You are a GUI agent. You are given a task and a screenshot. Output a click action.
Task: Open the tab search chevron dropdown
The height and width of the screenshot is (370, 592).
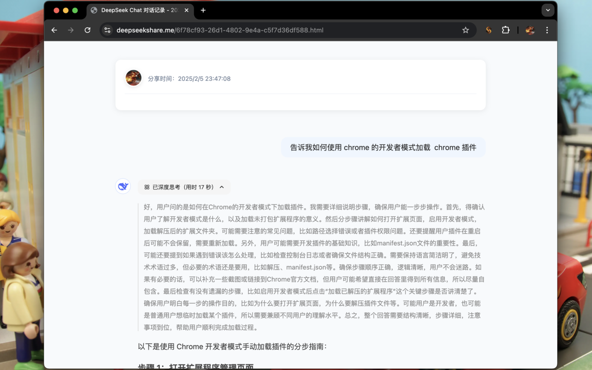pyautogui.click(x=548, y=10)
